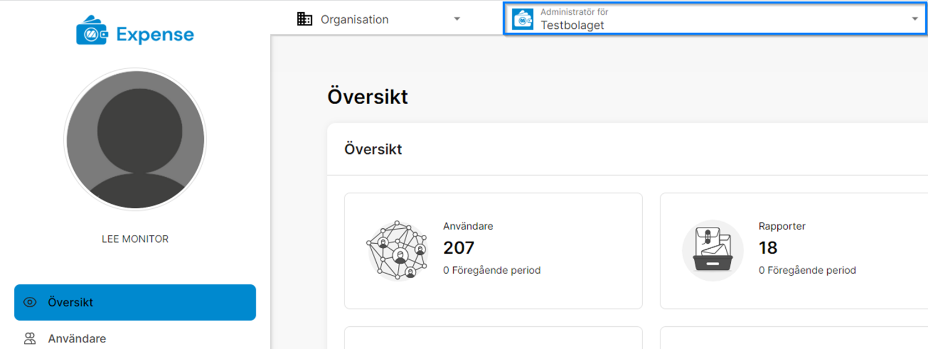Click the eye icon in Översikt item
Viewport: 928px width, 349px height.
[30, 302]
